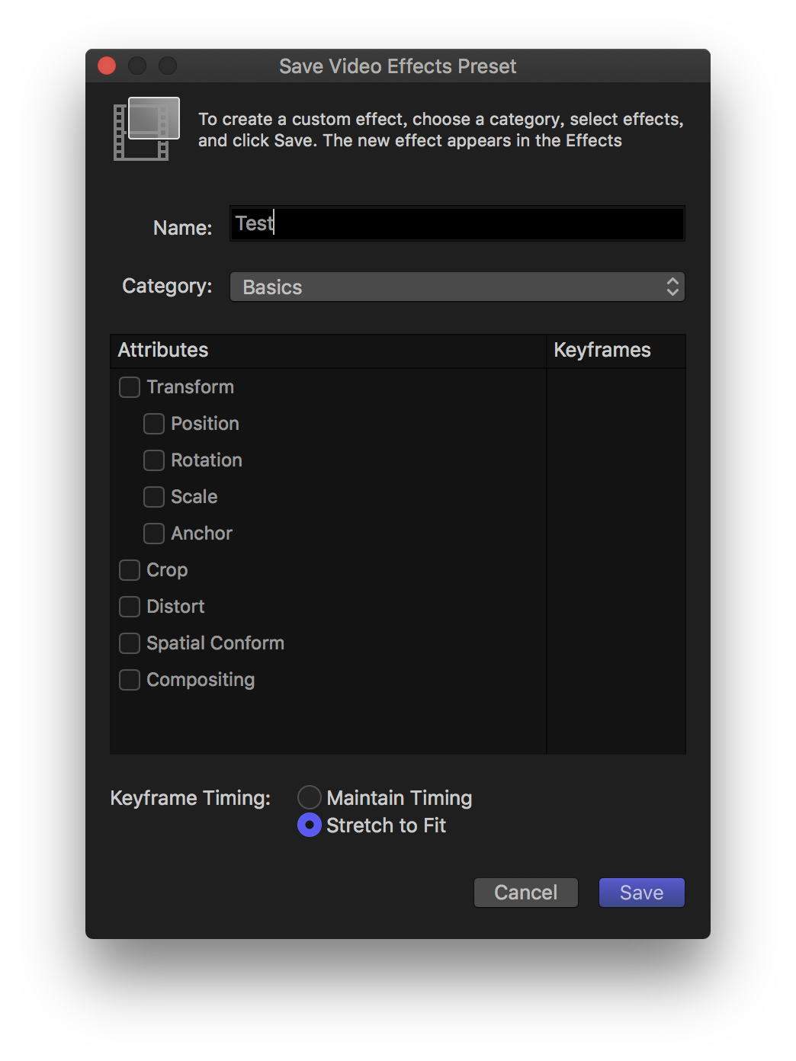Tick the Spatial Conform checkbox
Viewport: 796px width, 1061px height.
click(x=130, y=643)
